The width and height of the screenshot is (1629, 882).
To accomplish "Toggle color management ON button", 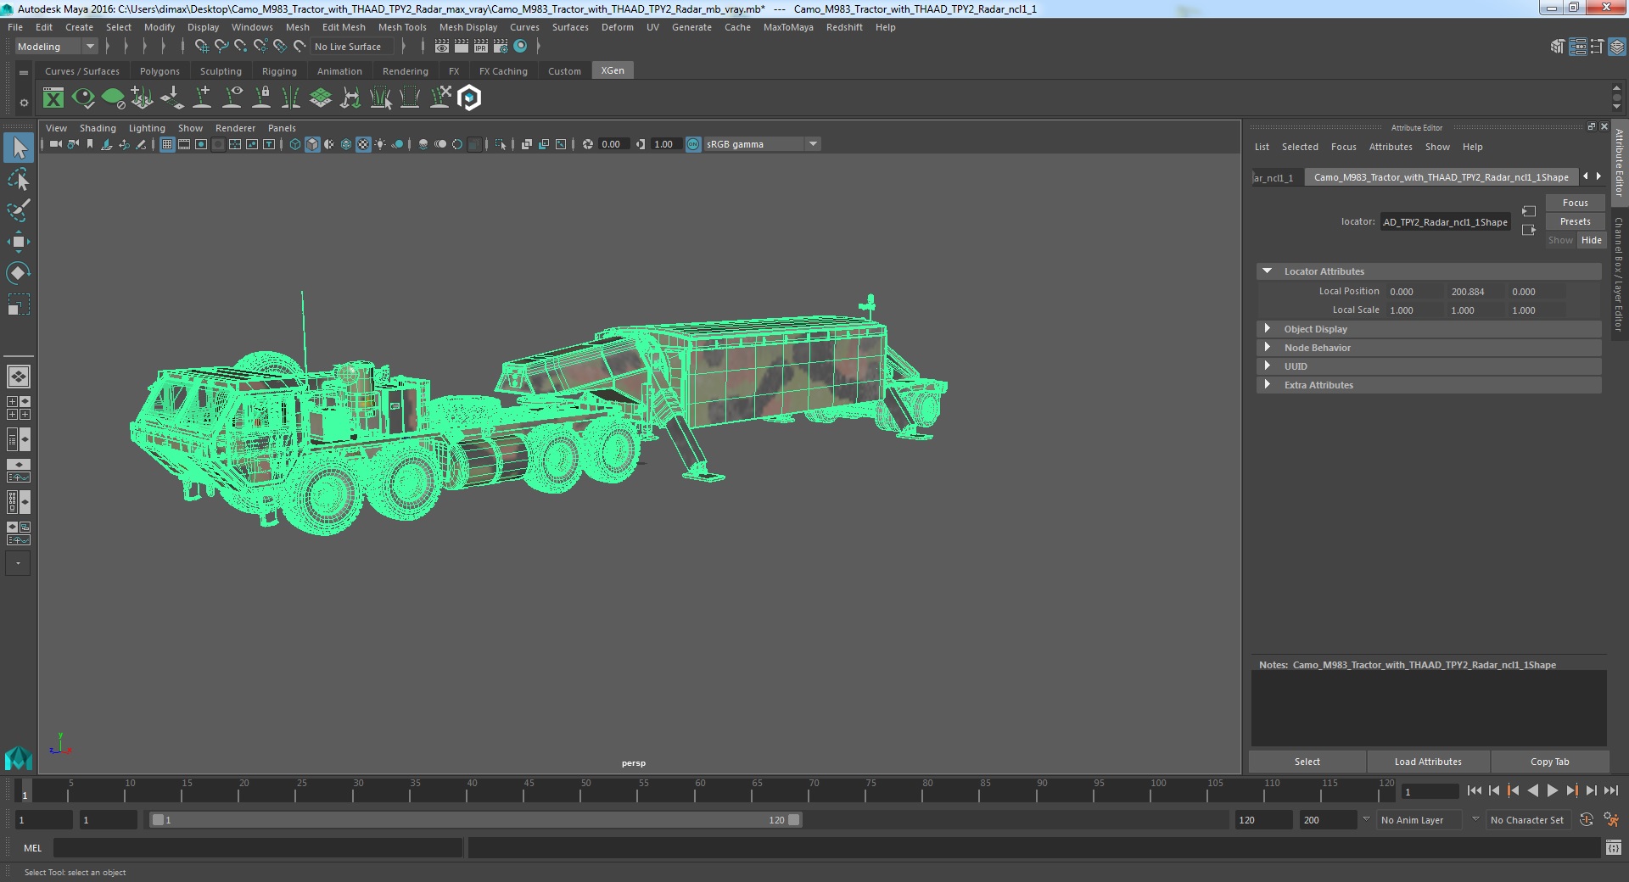I will [693, 144].
